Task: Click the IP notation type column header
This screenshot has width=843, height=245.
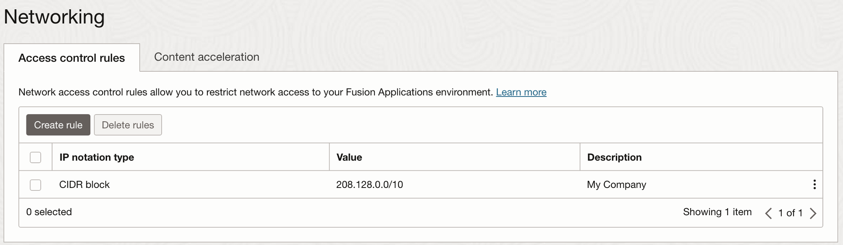Action: [x=97, y=157]
